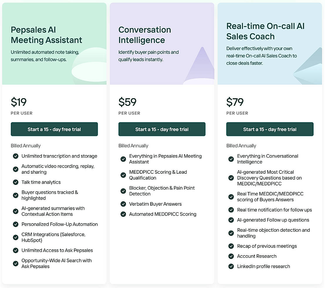Click checkmark beside MEDDPICC Scoring & Lead Qualification
The width and height of the screenshot is (325, 288).
pos(123,175)
